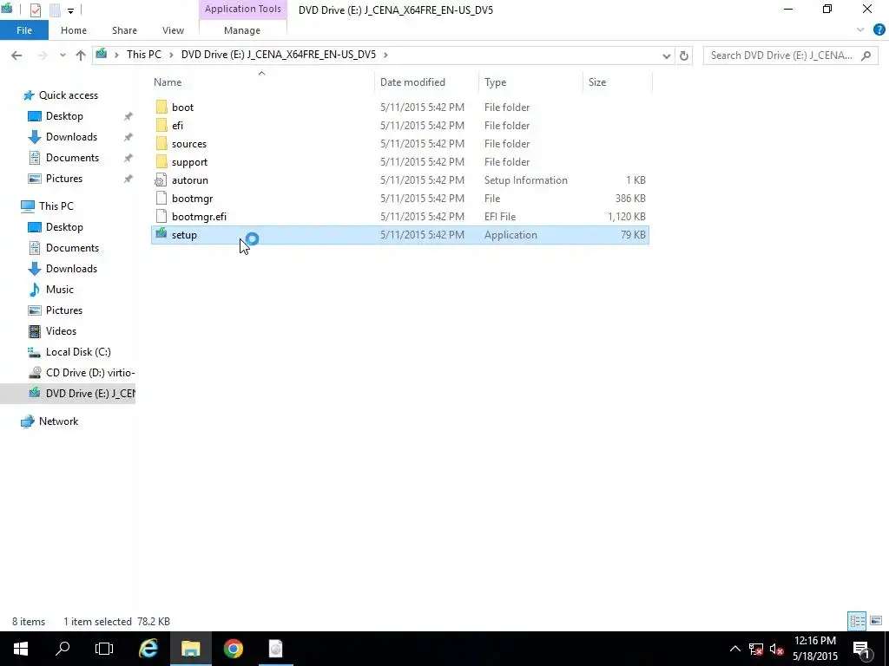Click DVD Drive (E:) breadcrumb segment
The width and height of the screenshot is (889, 666).
click(x=279, y=55)
